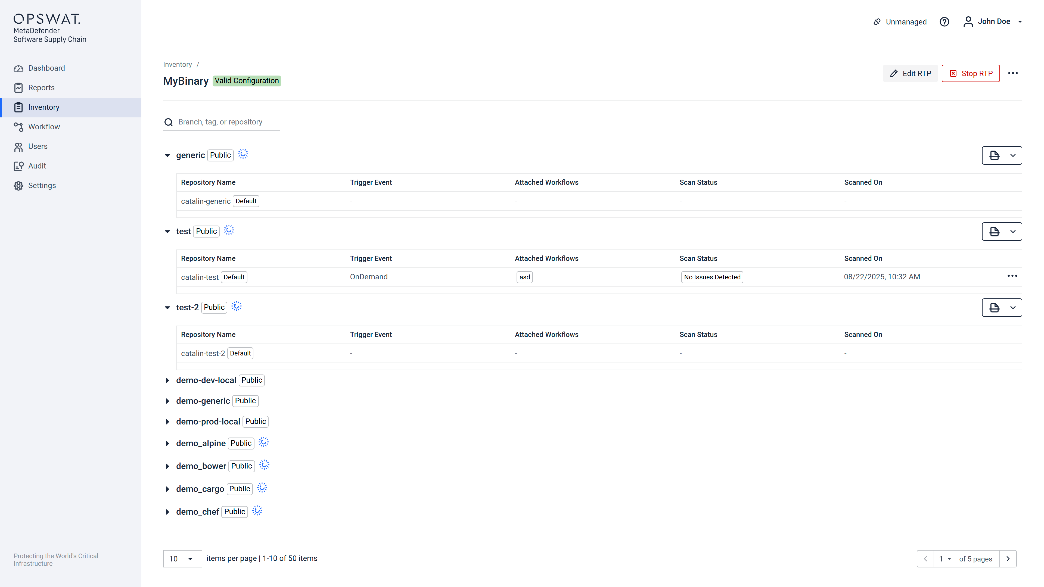Click the report export icon for test
Image resolution: width=1044 pixels, height=587 pixels.
pos(994,232)
